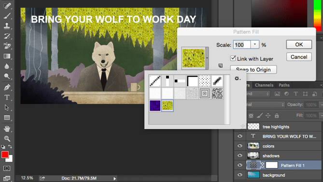Click the Scale value input field
Screen dimensions: 323x182
coord(242,45)
